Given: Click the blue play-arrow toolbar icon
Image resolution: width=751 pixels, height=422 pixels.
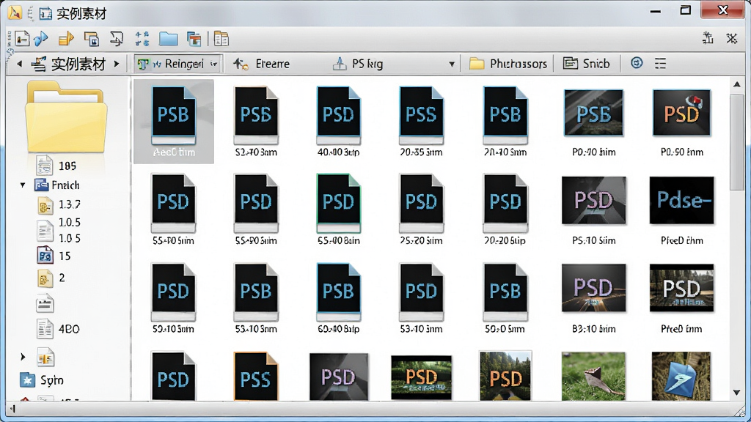Looking at the screenshot, I should pos(41,39).
